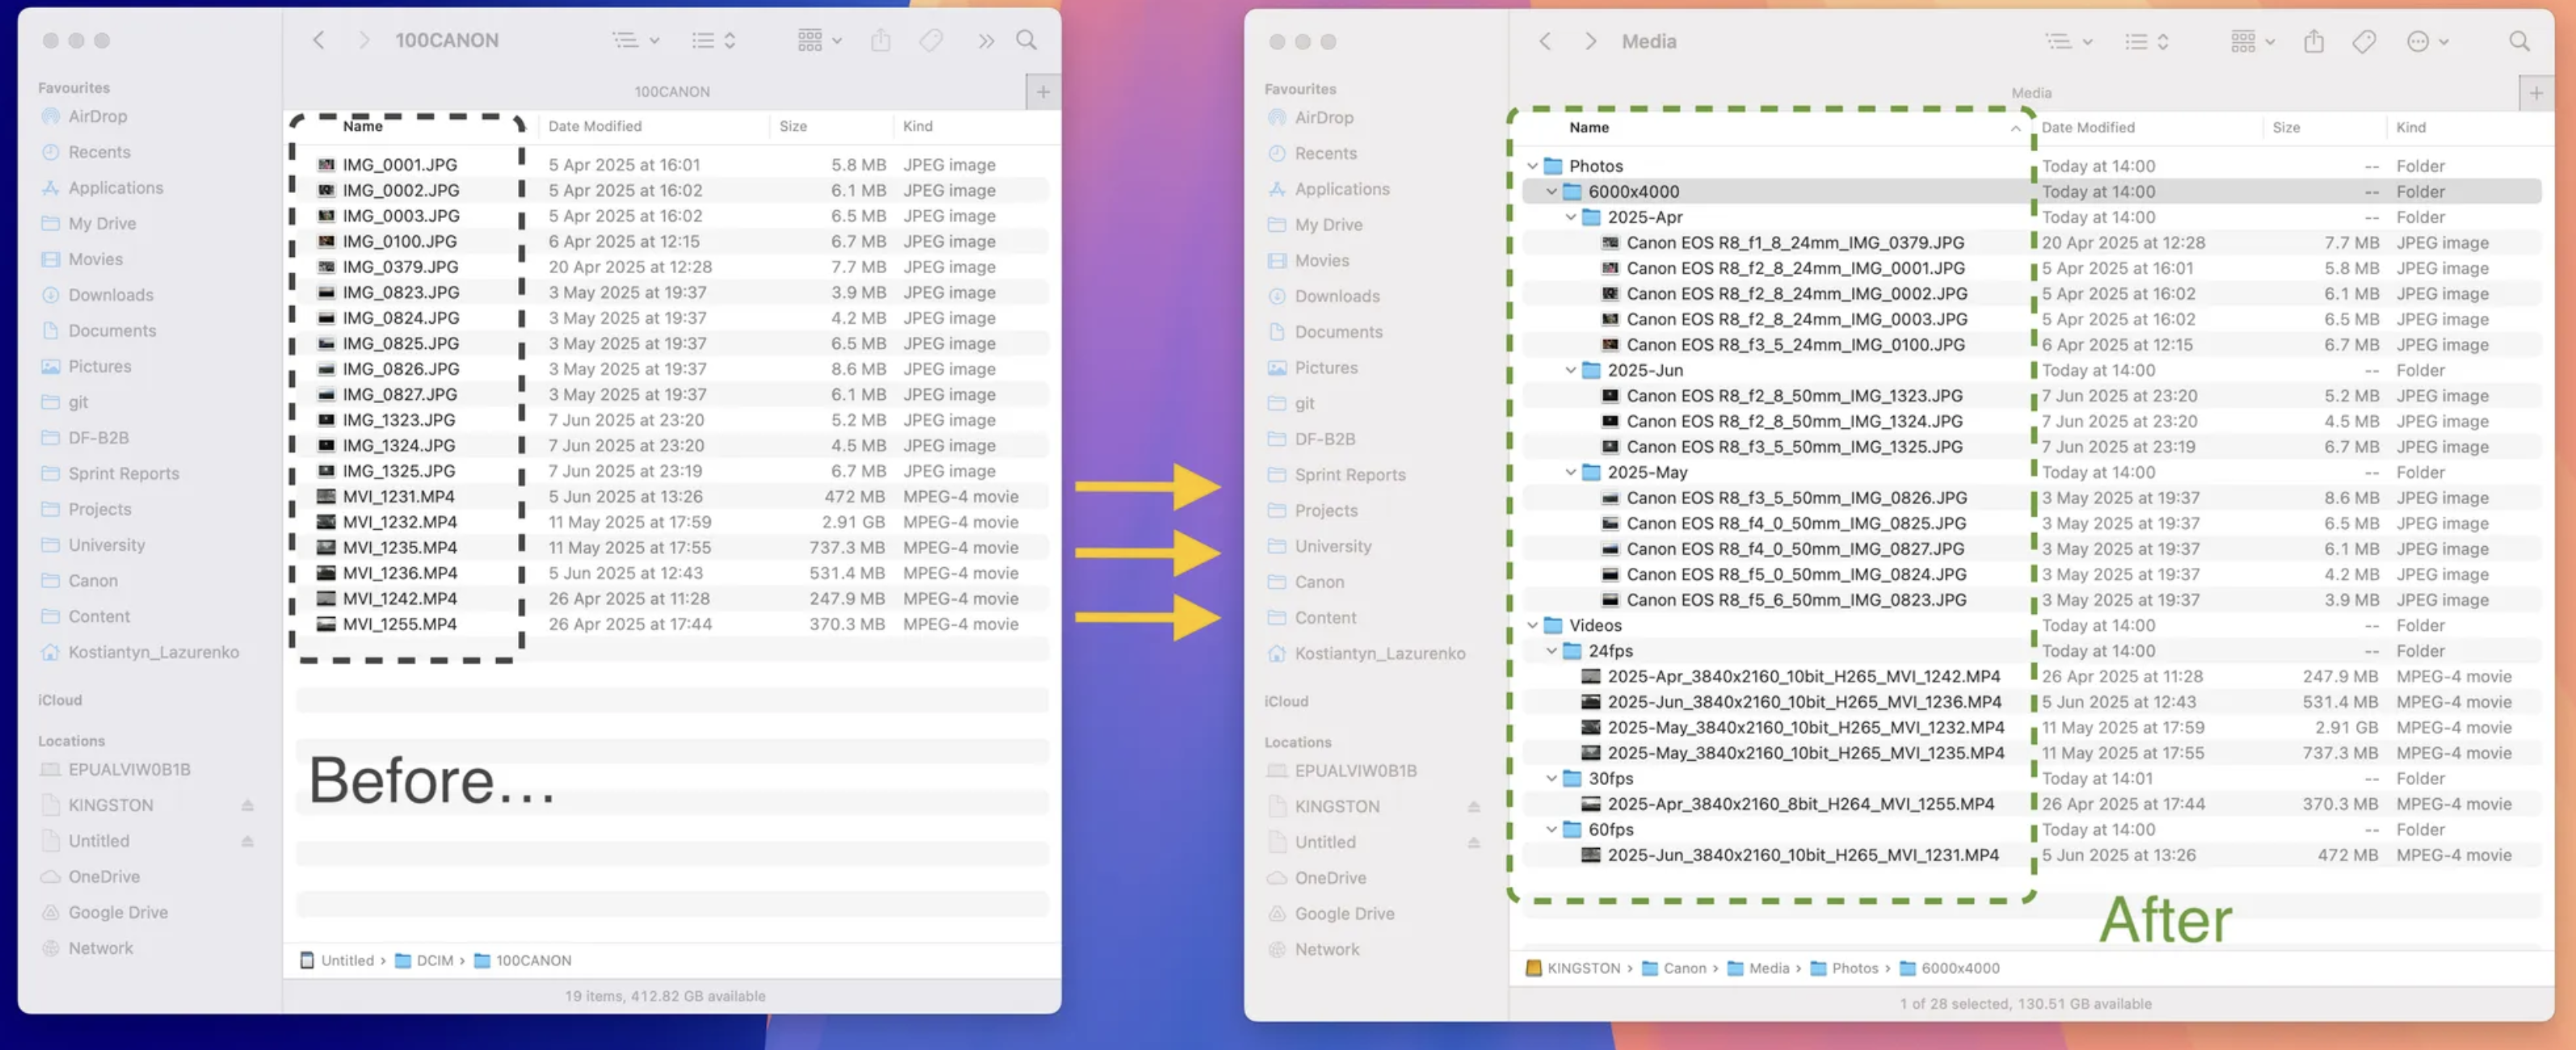The height and width of the screenshot is (1050, 2576).
Task: Eject the KINGSTON drive in Media sidebar
Action: 1473,807
